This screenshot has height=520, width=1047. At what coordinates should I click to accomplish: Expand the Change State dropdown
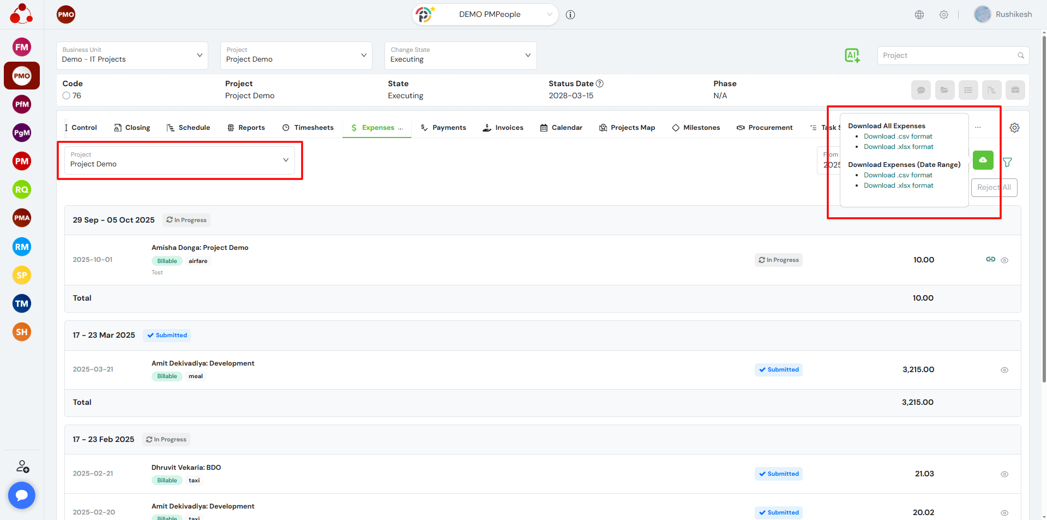(460, 55)
